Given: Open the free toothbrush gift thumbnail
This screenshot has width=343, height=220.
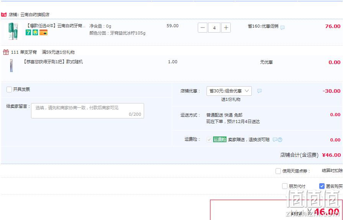Looking at the screenshot, I should click(x=11, y=66).
